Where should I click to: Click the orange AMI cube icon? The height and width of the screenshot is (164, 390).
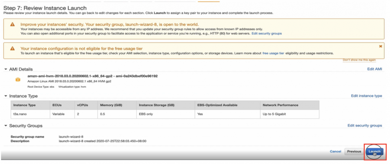pos(18,80)
